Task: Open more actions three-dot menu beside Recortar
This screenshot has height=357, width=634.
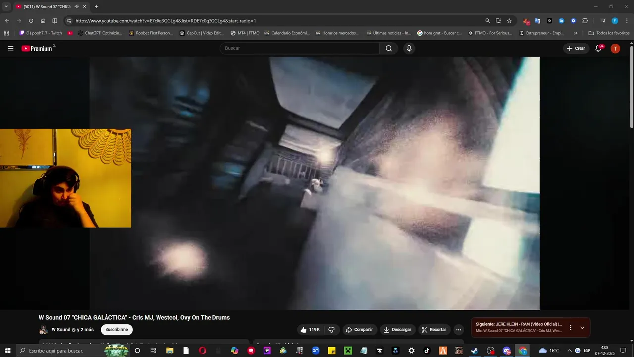Action: click(x=459, y=330)
